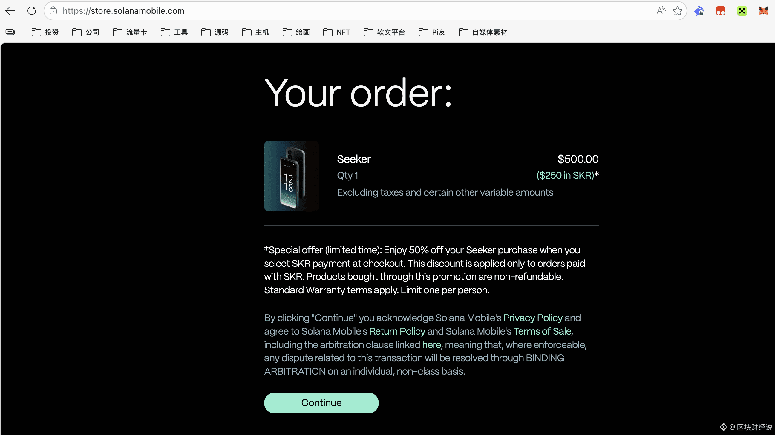This screenshot has width=775, height=435.
Task: Expand the 投资 bookmarks folder
Action: pos(45,32)
